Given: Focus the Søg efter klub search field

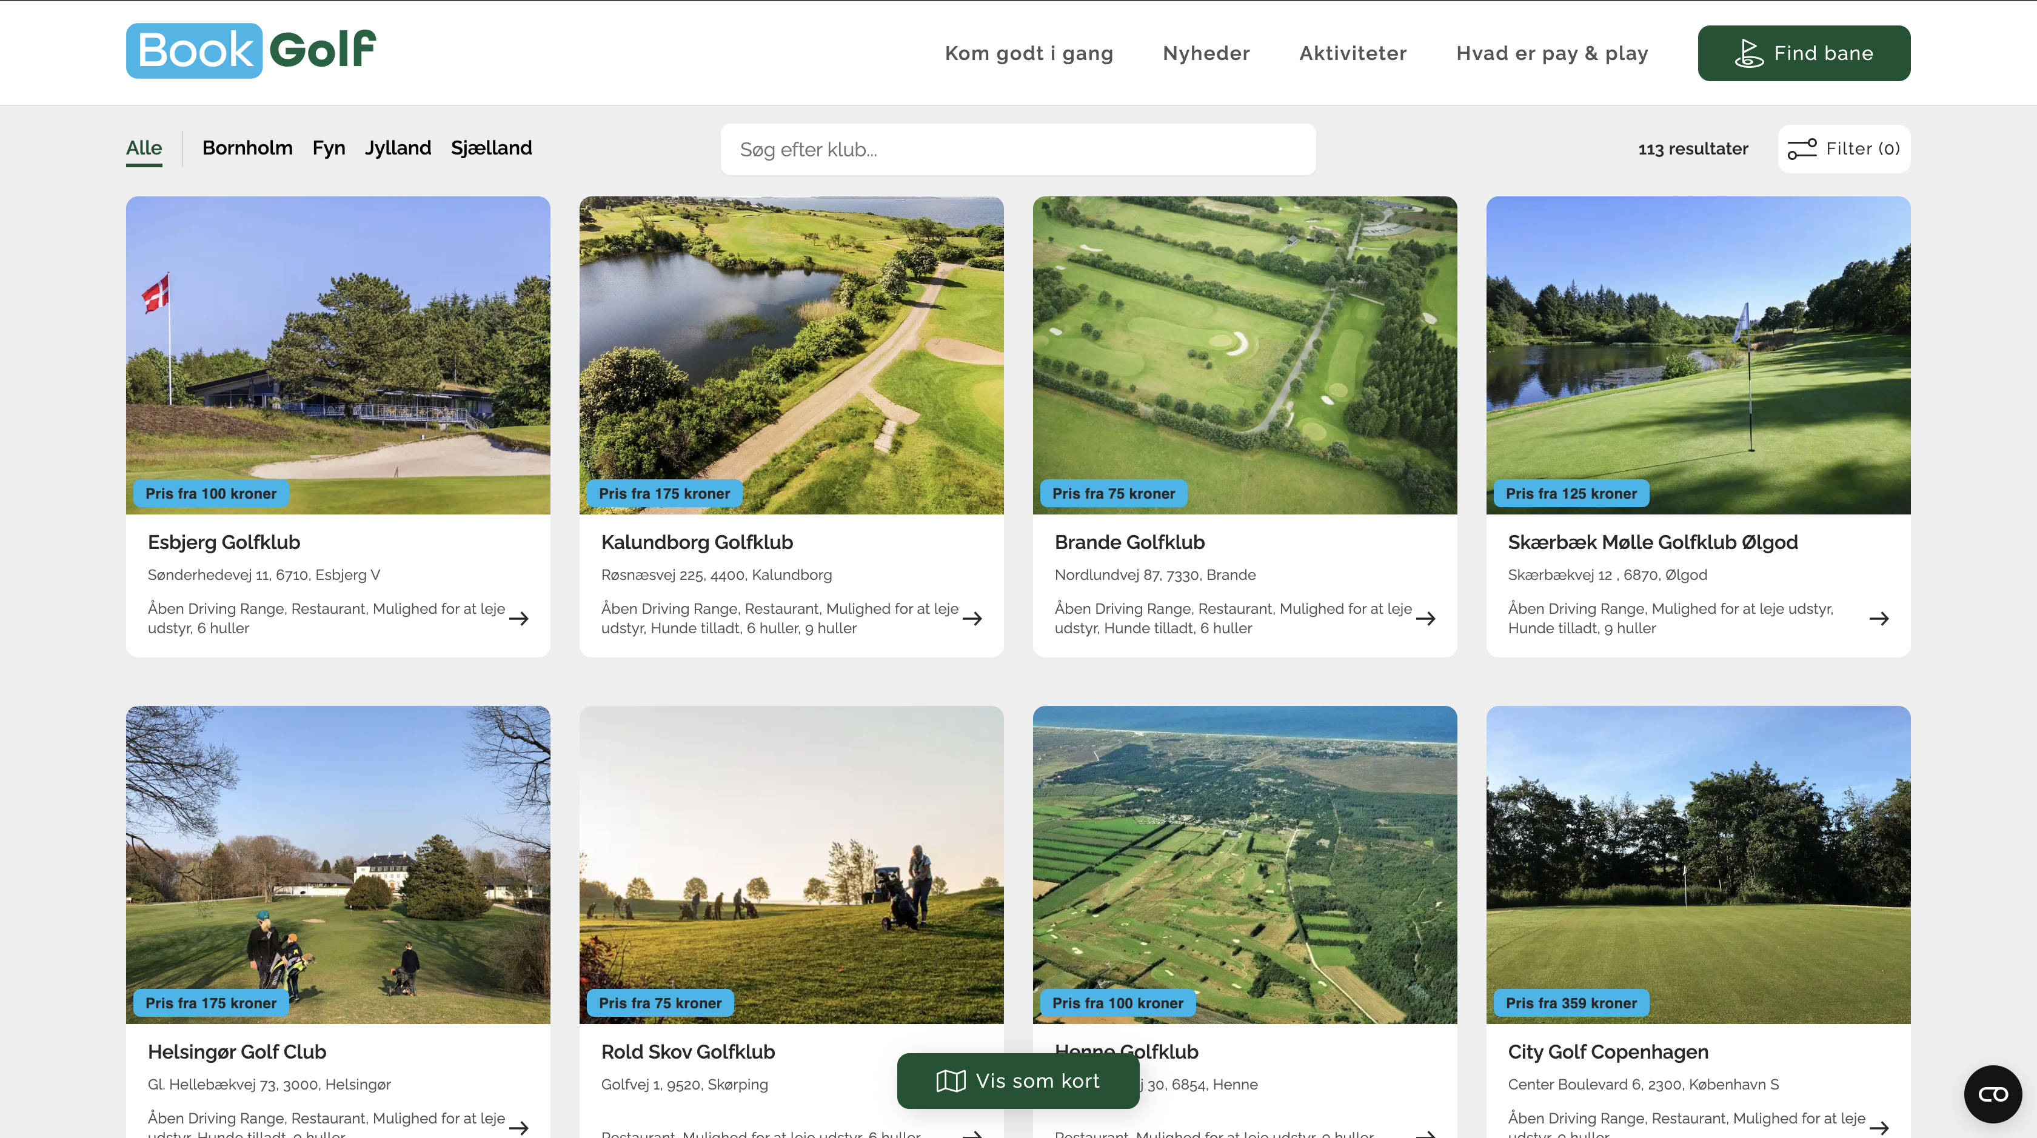Looking at the screenshot, I should click(1018, 149).
